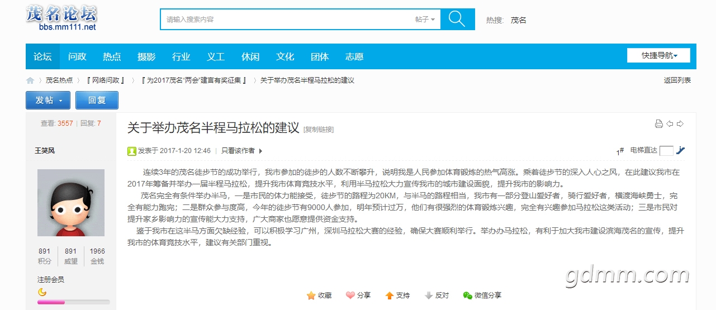The width and height of the screenshot is (716, 310).
Task: Click the 回复: 7 reply count
Action: 91,123
